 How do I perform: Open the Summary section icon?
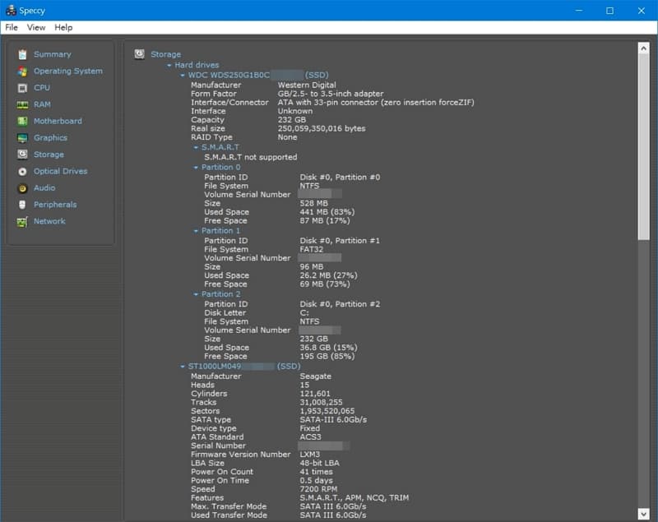click(x=23, y=54)
